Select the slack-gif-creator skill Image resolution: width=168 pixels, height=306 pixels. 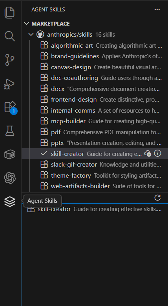click(x=95, y=165)
